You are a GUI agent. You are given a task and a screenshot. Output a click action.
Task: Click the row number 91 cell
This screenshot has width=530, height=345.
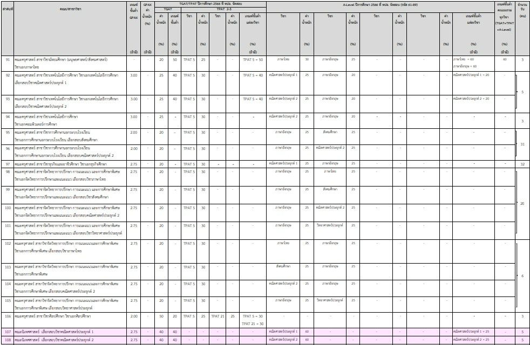tap(8, 59)
